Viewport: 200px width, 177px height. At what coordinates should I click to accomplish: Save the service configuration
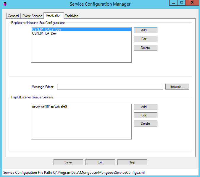(68, 162)
